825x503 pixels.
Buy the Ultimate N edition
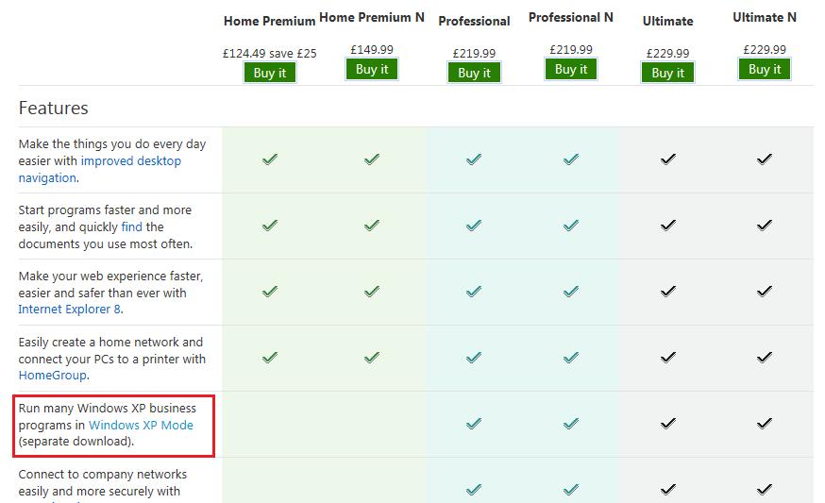tap(765, 69)
